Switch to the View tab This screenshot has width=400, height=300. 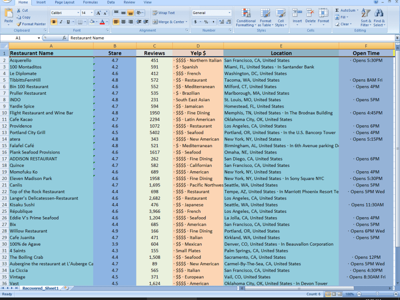point(148,2)
